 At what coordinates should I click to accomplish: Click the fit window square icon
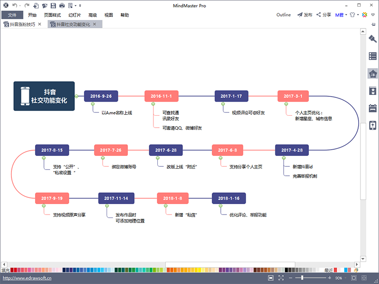353,278
